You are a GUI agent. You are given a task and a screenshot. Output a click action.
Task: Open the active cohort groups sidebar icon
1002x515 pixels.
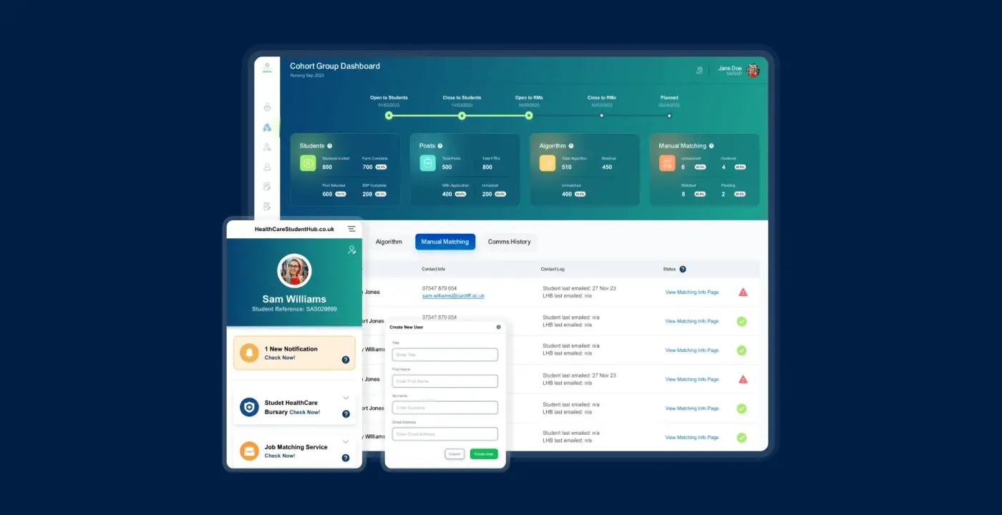click(x=266, y=127)
